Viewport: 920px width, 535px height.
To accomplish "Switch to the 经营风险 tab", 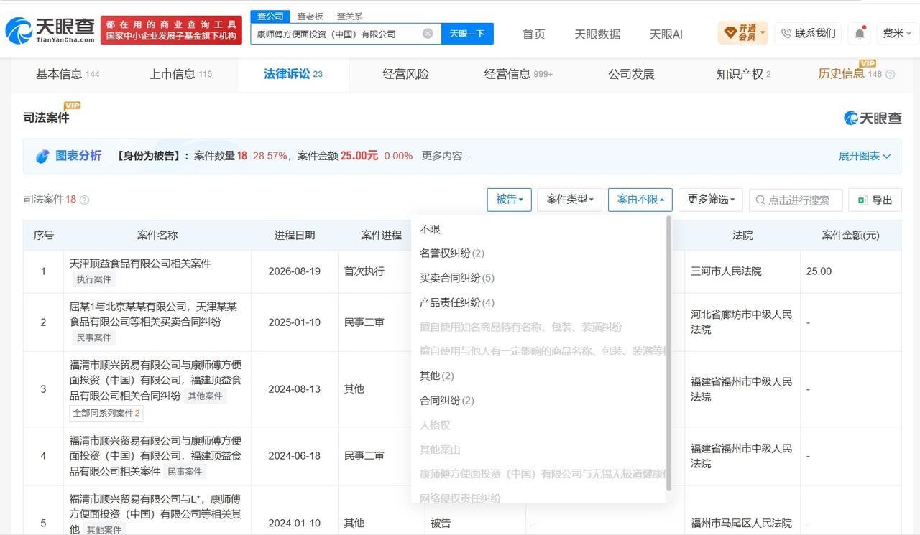I will point(405,74).
